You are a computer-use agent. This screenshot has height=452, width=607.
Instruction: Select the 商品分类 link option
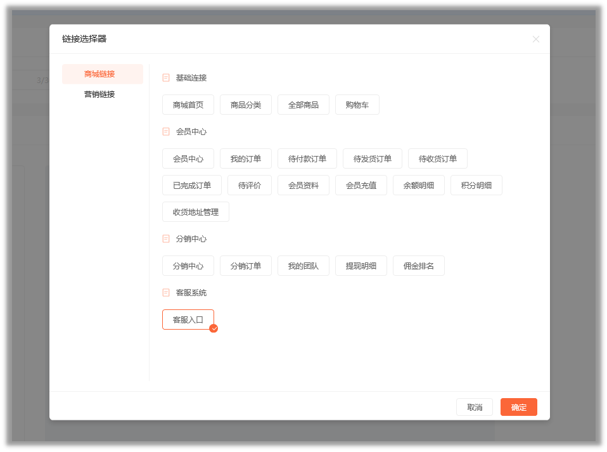[246, 105]
